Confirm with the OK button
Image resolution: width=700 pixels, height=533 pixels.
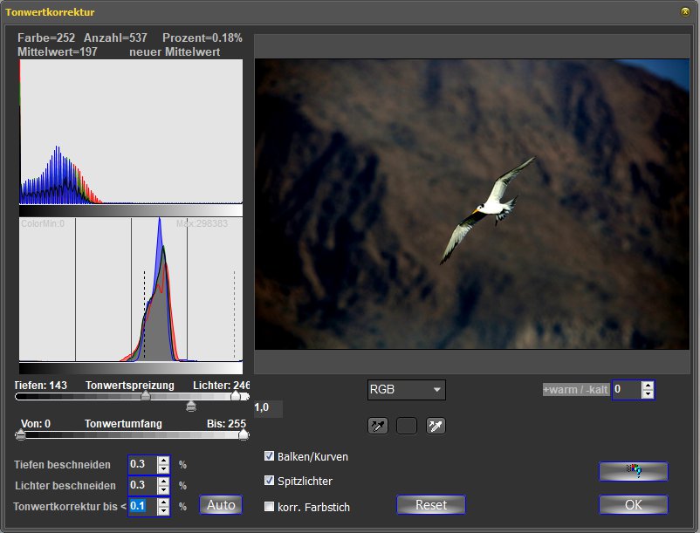[633, 505]
